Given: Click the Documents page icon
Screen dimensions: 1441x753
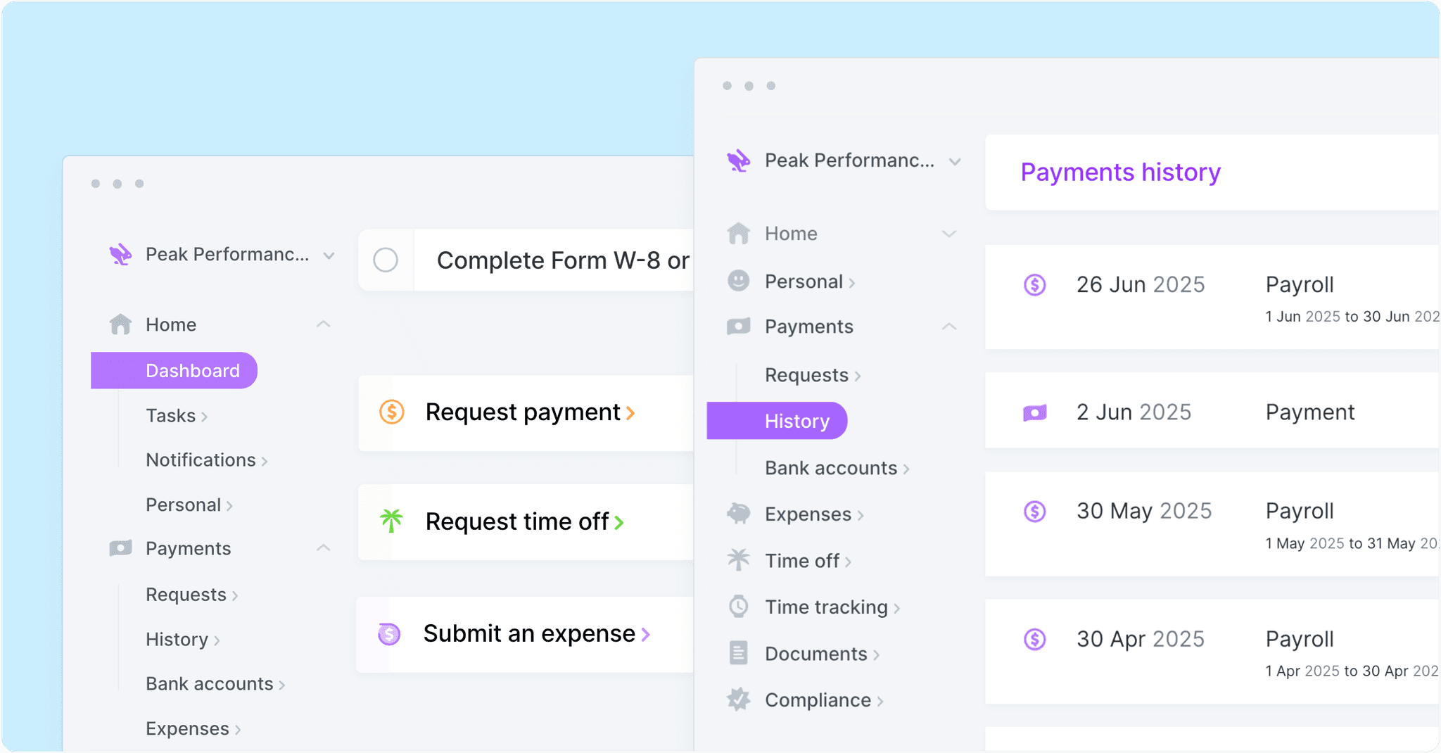Looking at the screenshot, I should [738, 653].
